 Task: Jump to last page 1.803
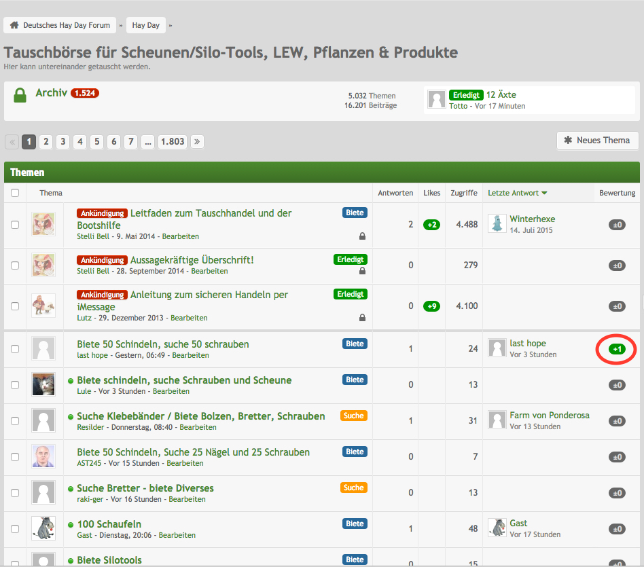pos(173,141)
